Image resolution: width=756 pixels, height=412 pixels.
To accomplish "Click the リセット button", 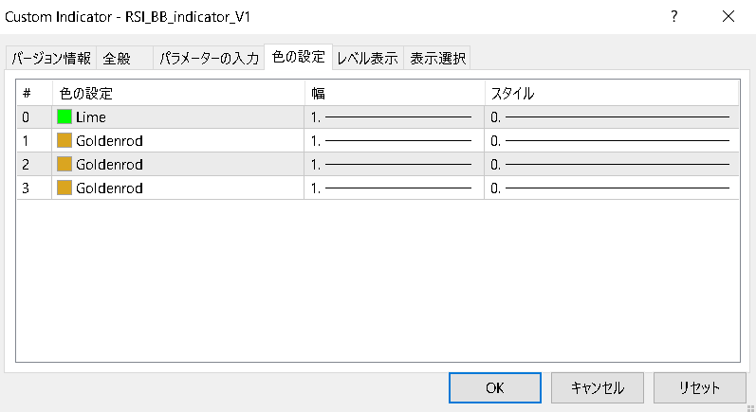I will pos(699,387).
